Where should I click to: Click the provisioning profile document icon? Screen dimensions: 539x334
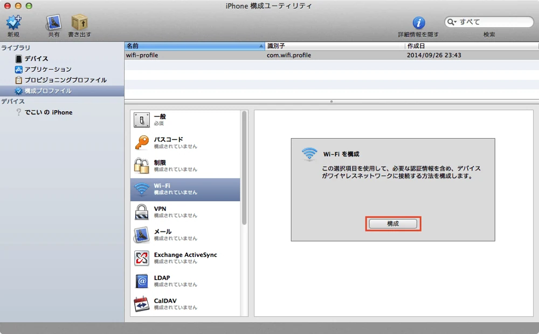(18, 80)
